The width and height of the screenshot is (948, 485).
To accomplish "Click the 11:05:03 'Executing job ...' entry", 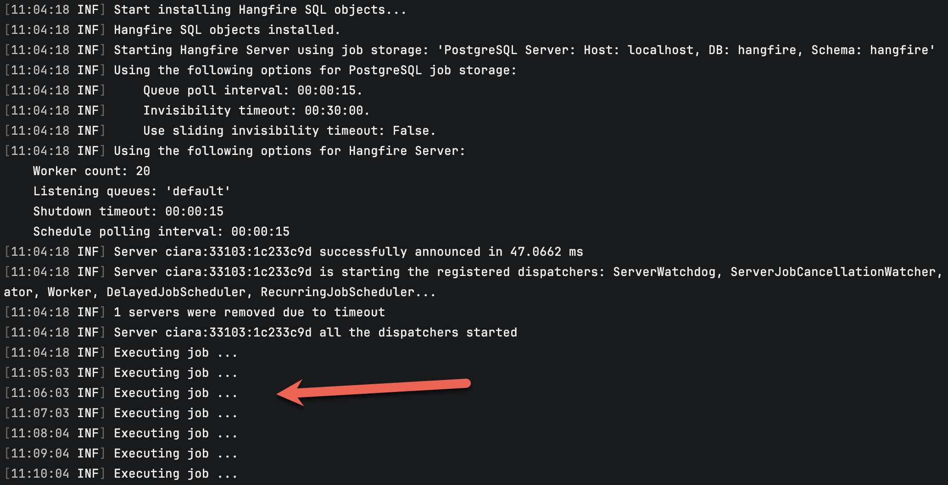I will pos(175,373).
